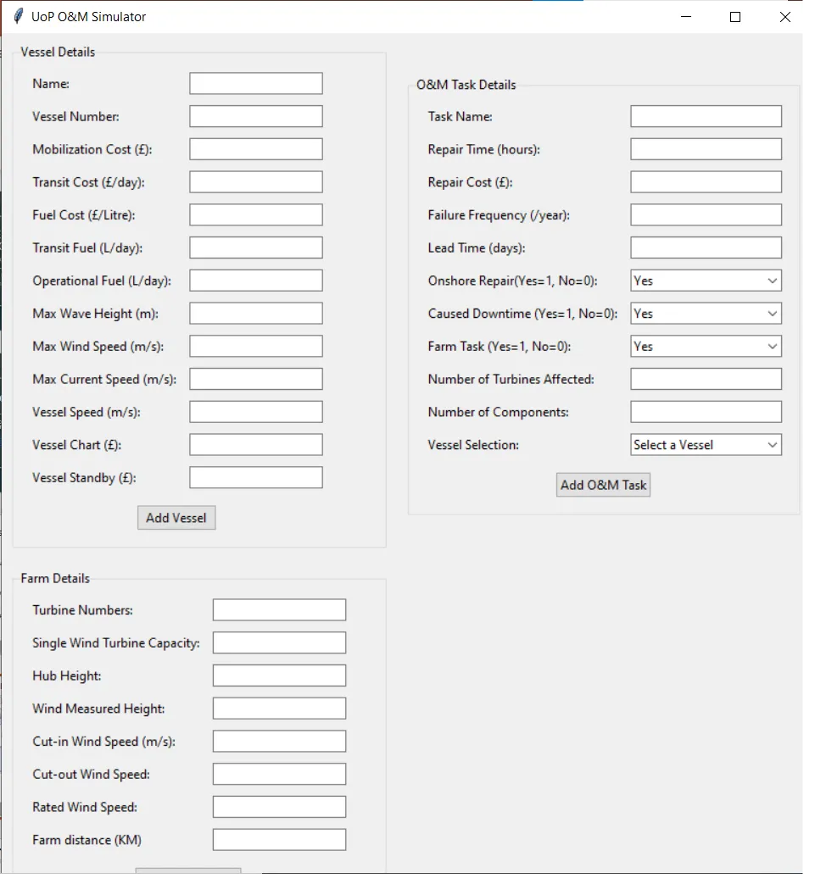Select the Turbine Numbers input field
This screenshot has height=884, width=815.
(279, 610)
